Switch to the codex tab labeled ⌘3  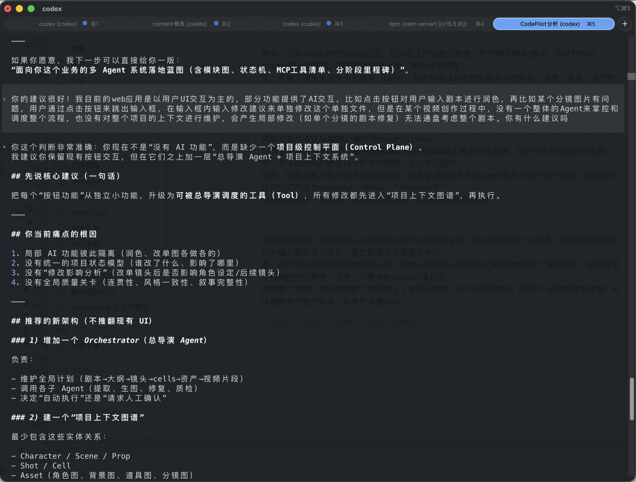(x=302, y=24)
